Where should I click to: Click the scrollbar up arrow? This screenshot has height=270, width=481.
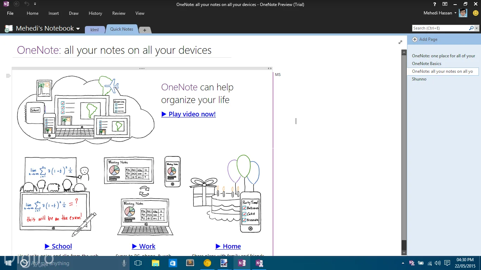[x=404, y=52]
